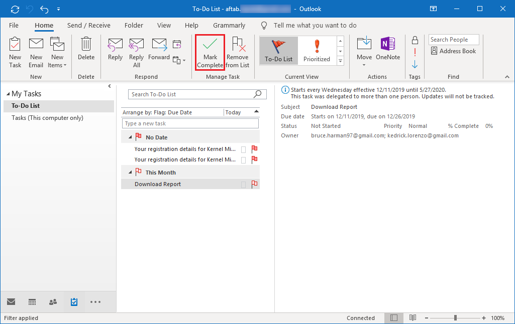Switch to Reading view in status bar

point(413,318)
